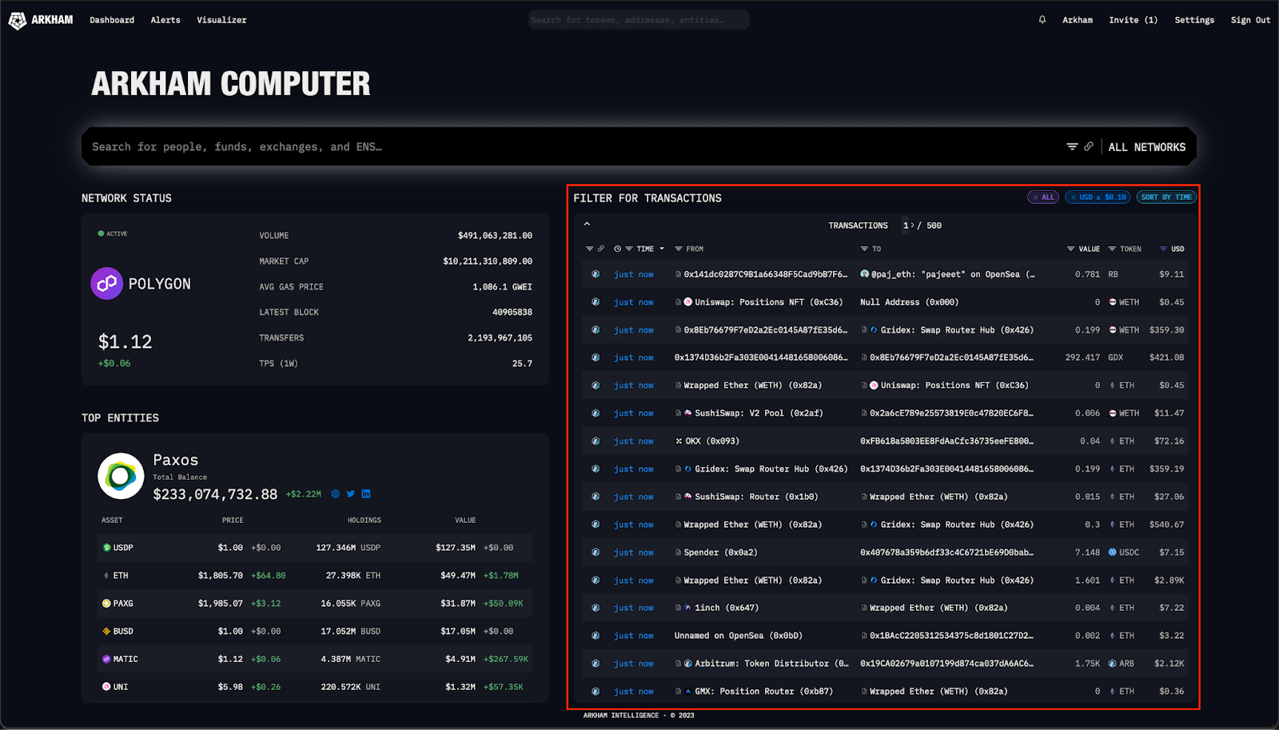Toggle the SORT BY TIME chip
The image size is (1279, 730).
point(1166,197)
